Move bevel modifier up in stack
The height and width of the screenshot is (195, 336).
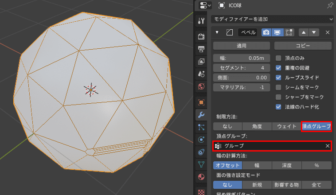[304, 32]
